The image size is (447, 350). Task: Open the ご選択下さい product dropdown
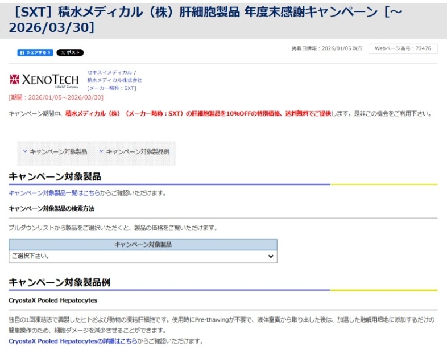click(x=143, y=257)
